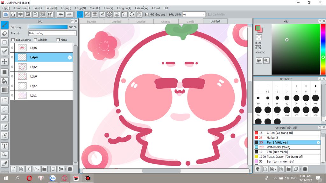The height and width of the screenshot is (183, 326).
Task: Open the color palette icon in Màu panel
Action: pos(259,61)
